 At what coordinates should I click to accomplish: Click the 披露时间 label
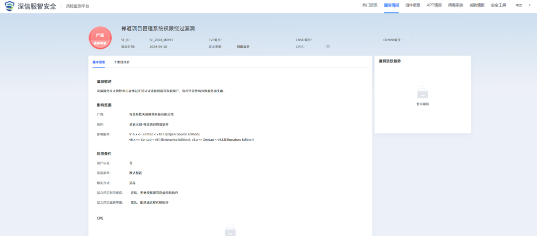click(128, 47)
